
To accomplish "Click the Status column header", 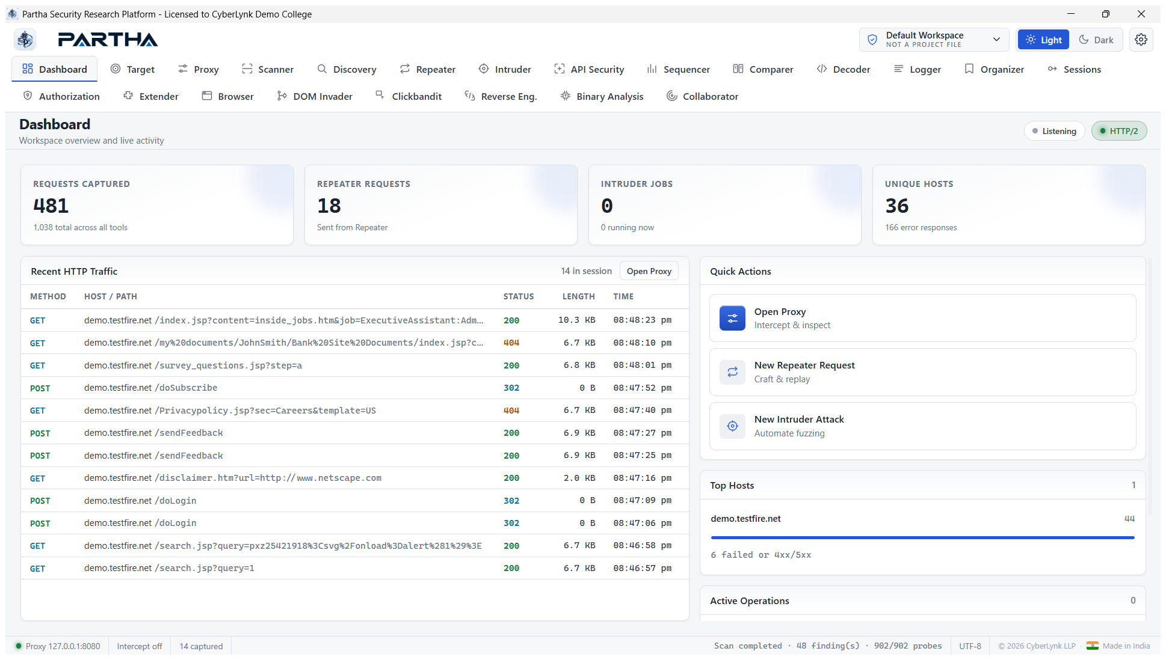I will [x=519, y=296].
